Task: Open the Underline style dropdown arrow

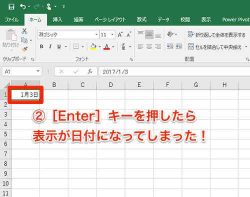Action: click(66, 47)
